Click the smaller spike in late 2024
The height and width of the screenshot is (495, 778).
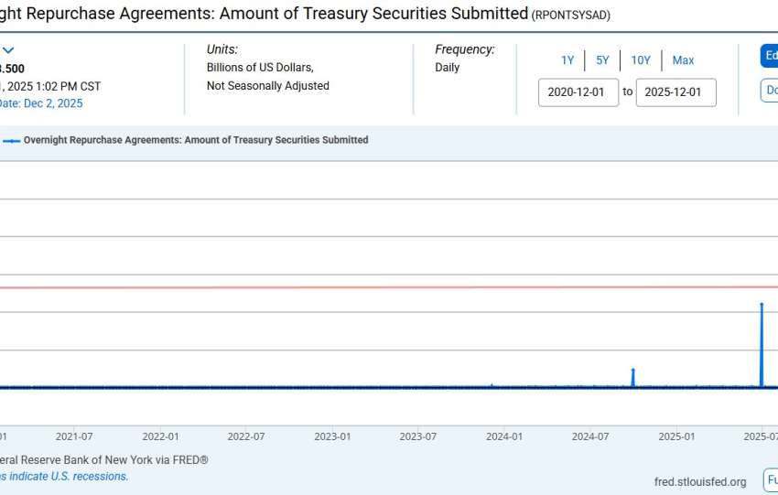click(632, 371)
